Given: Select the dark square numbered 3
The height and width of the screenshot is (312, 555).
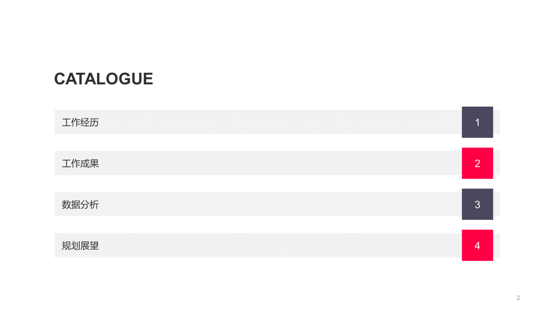Looking at the screenshot, I should [477, 204].
